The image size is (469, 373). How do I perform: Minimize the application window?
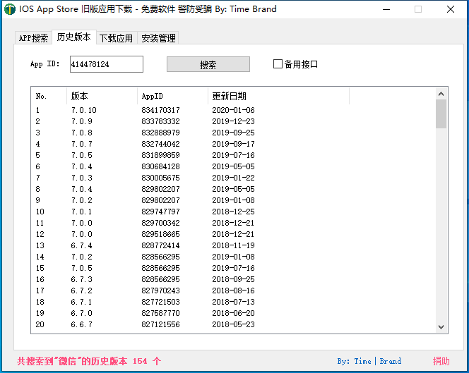click(386, 9)
